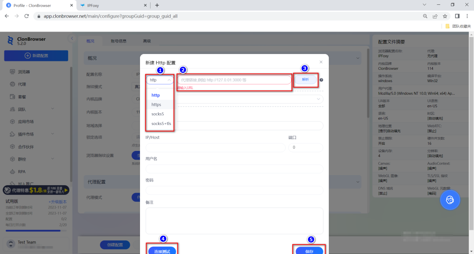The width and height of the screenshot is (474, 254).
Task: Switch to the 高级 tab
Action: point(146,40)
